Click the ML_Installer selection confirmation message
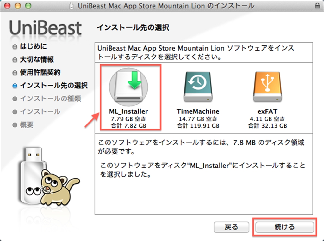Screen dimensions: 324x241 (202, 170)
